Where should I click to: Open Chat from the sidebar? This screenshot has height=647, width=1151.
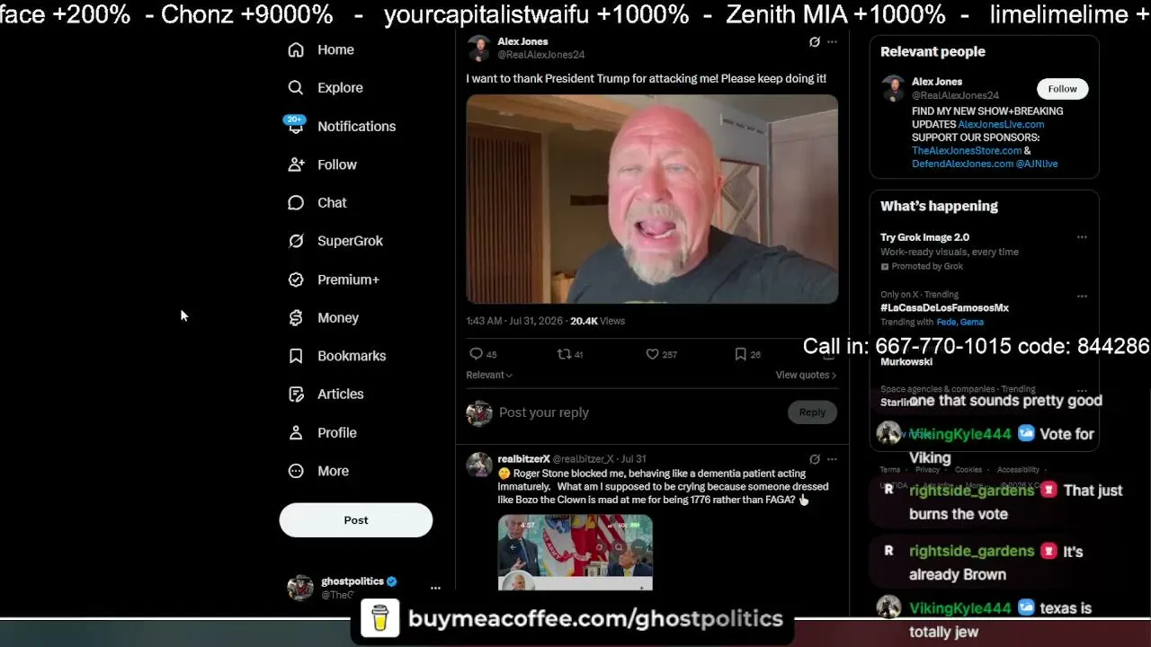pos(317,203)
